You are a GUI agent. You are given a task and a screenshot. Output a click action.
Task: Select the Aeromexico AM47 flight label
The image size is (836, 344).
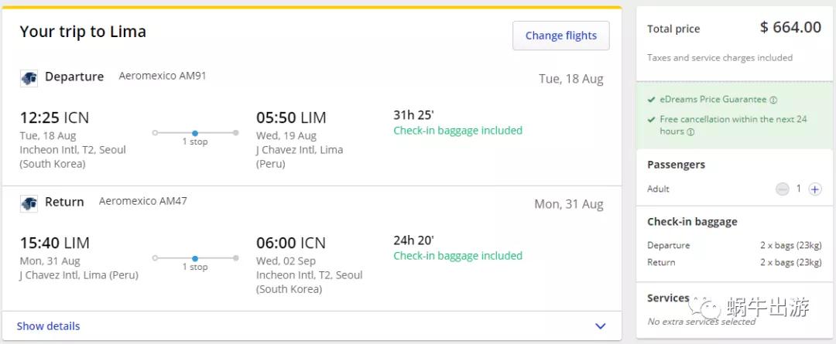pos(142,201)
